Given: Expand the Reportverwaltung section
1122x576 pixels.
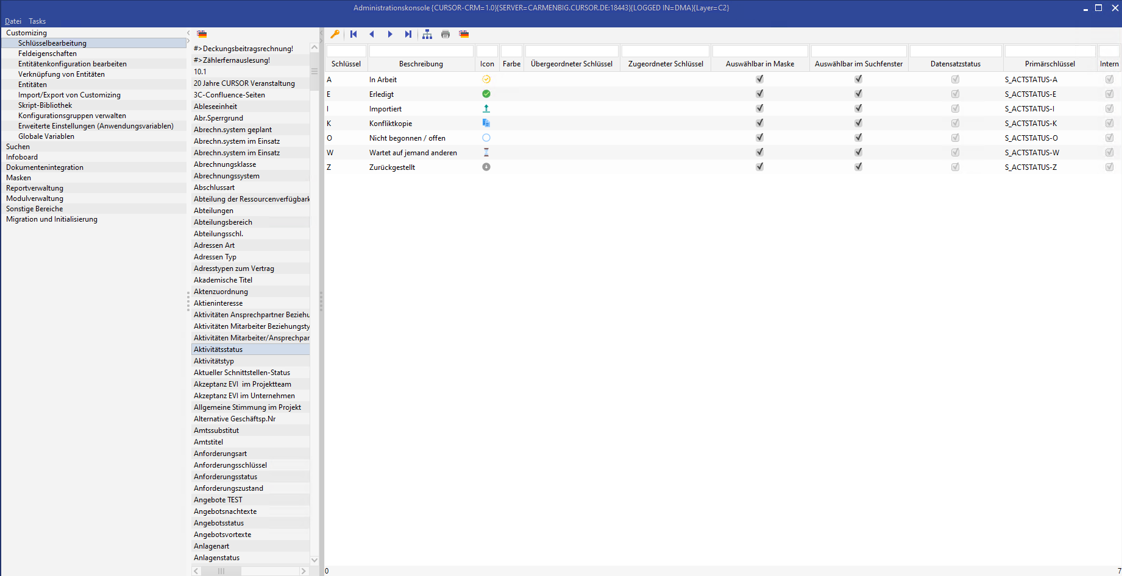Looking at the screenshot, I should (35, 188).
